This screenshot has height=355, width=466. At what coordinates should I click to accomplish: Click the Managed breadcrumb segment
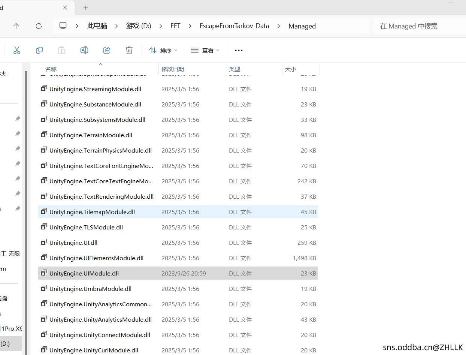point(302,26)
